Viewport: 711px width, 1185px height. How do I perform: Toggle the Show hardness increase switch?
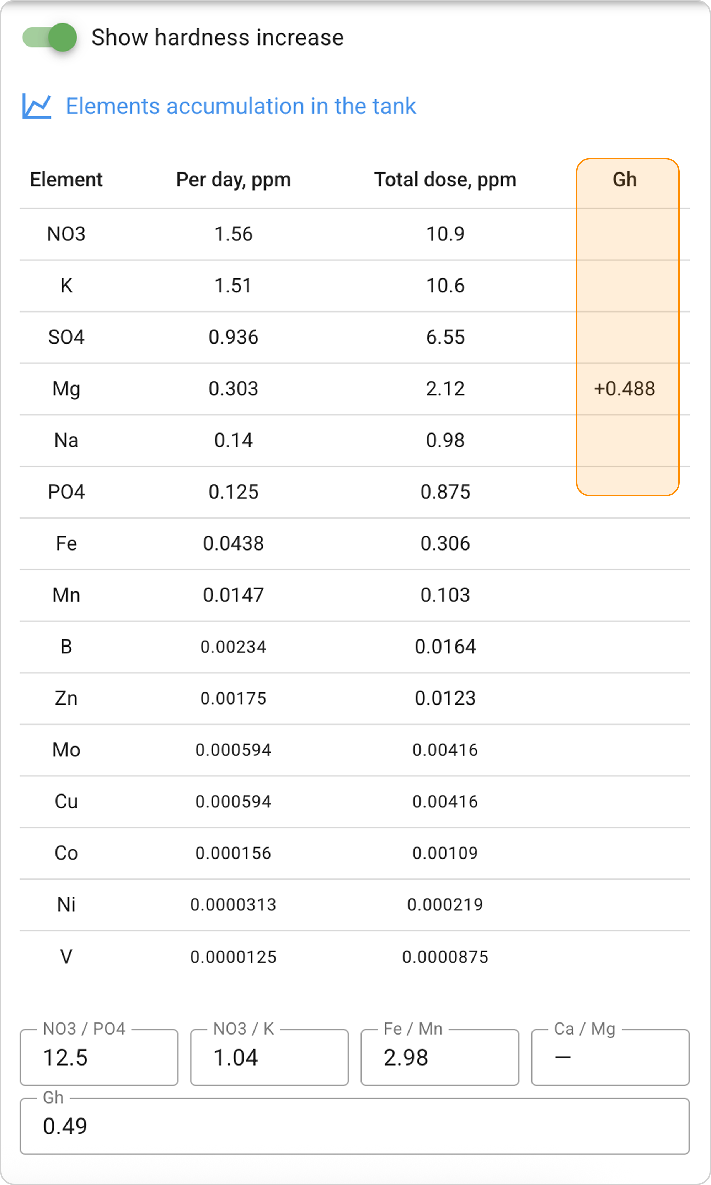click(50, 37)
